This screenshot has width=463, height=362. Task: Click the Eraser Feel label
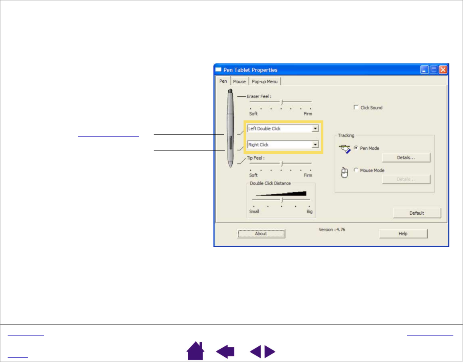(259, 96)
